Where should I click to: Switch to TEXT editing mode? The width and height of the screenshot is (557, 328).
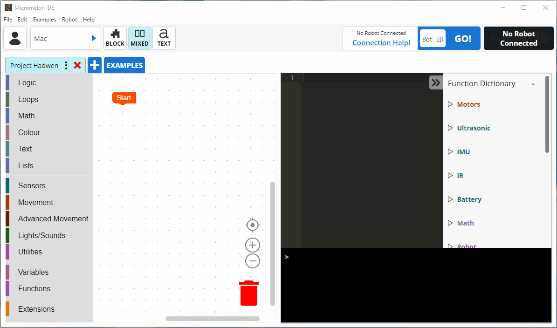tap(164, 38)
